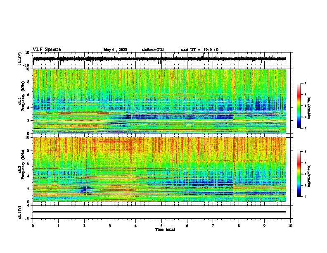Click the ch.2 spectrogram color bar

coord(299,174)
